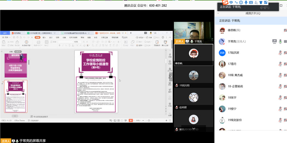
Task: Toggle the muted microphone for 18张宇
Action: pyautogui.click(x=280, y=98)
